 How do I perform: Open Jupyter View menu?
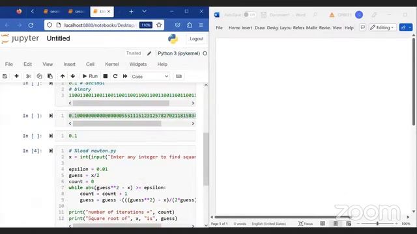pyautogui.click(x=48, y=64)
